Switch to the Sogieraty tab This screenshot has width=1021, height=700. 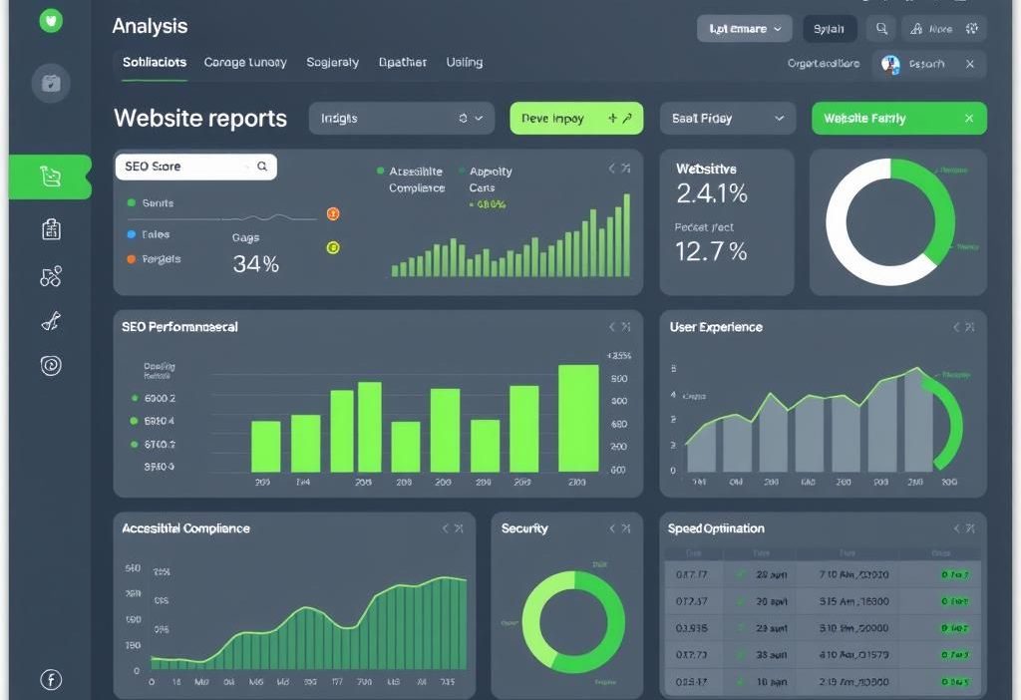(332, 62)
